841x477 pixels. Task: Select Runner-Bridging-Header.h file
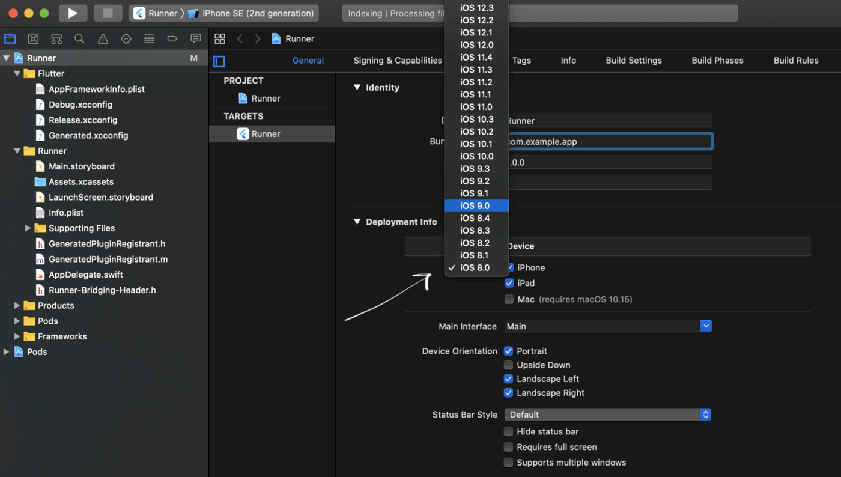pos(102,290)
